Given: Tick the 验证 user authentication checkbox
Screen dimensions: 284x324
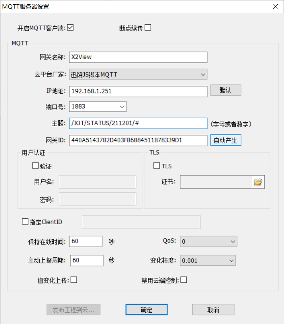Looking at the screenshot, I should pos(35,165).
